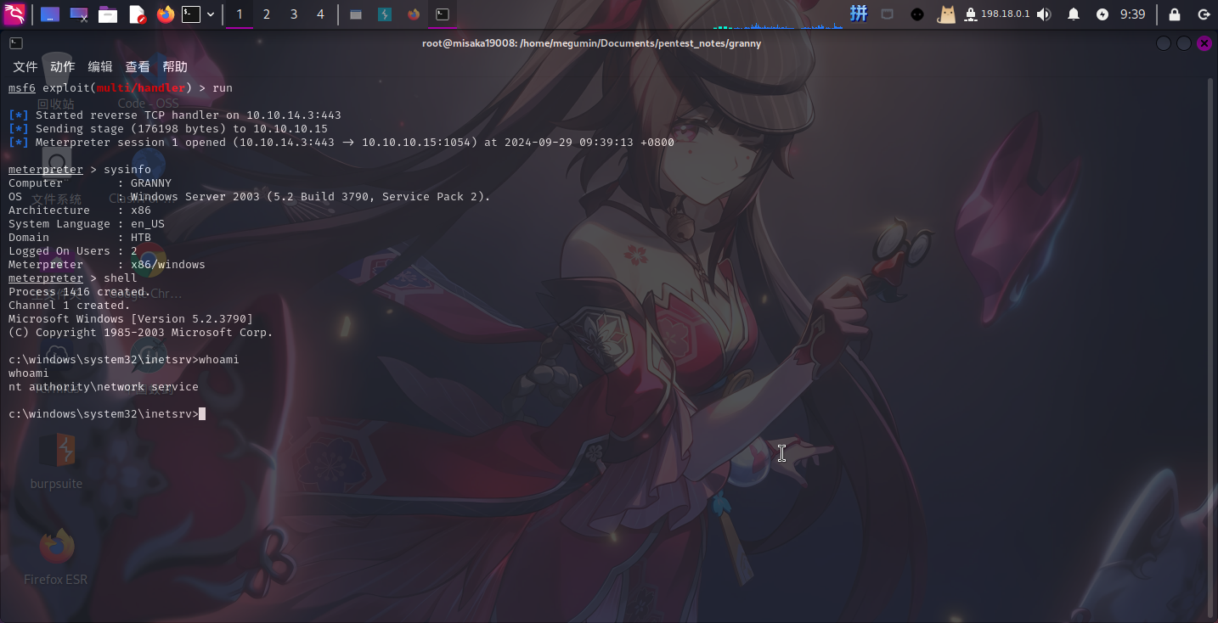The image size is (1218, 623).
Task: Click the last inetsrv prompt with cursor
Action: (107, 414)
